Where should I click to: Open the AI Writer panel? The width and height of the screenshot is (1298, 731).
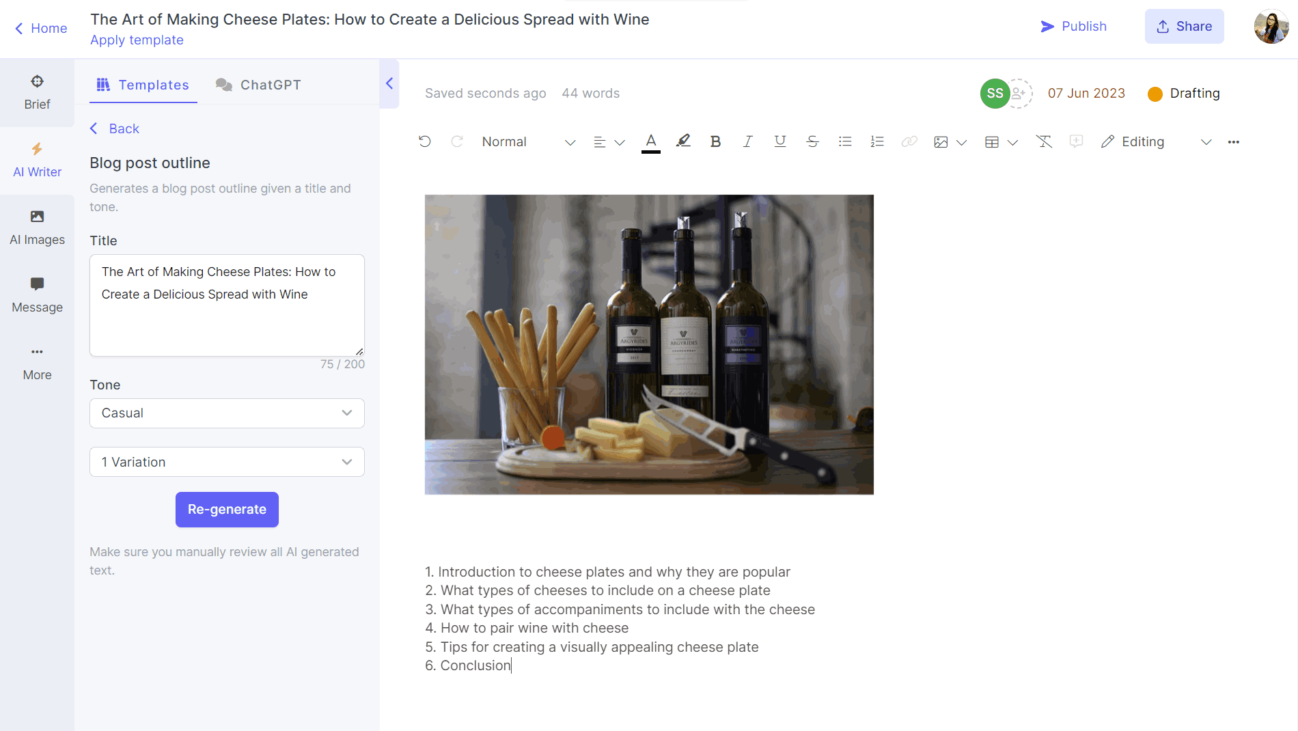pos(37,161)
